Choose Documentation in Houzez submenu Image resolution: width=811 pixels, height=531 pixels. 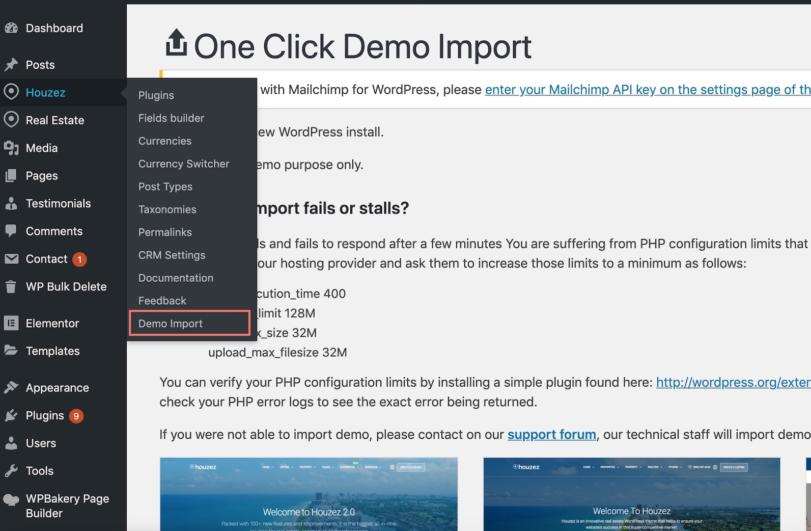coord(176,278)
